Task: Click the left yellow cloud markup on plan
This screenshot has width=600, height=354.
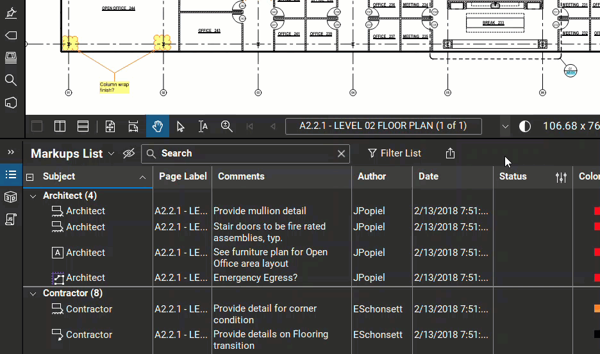Action: pyautogui.click(x=70, y=43)
